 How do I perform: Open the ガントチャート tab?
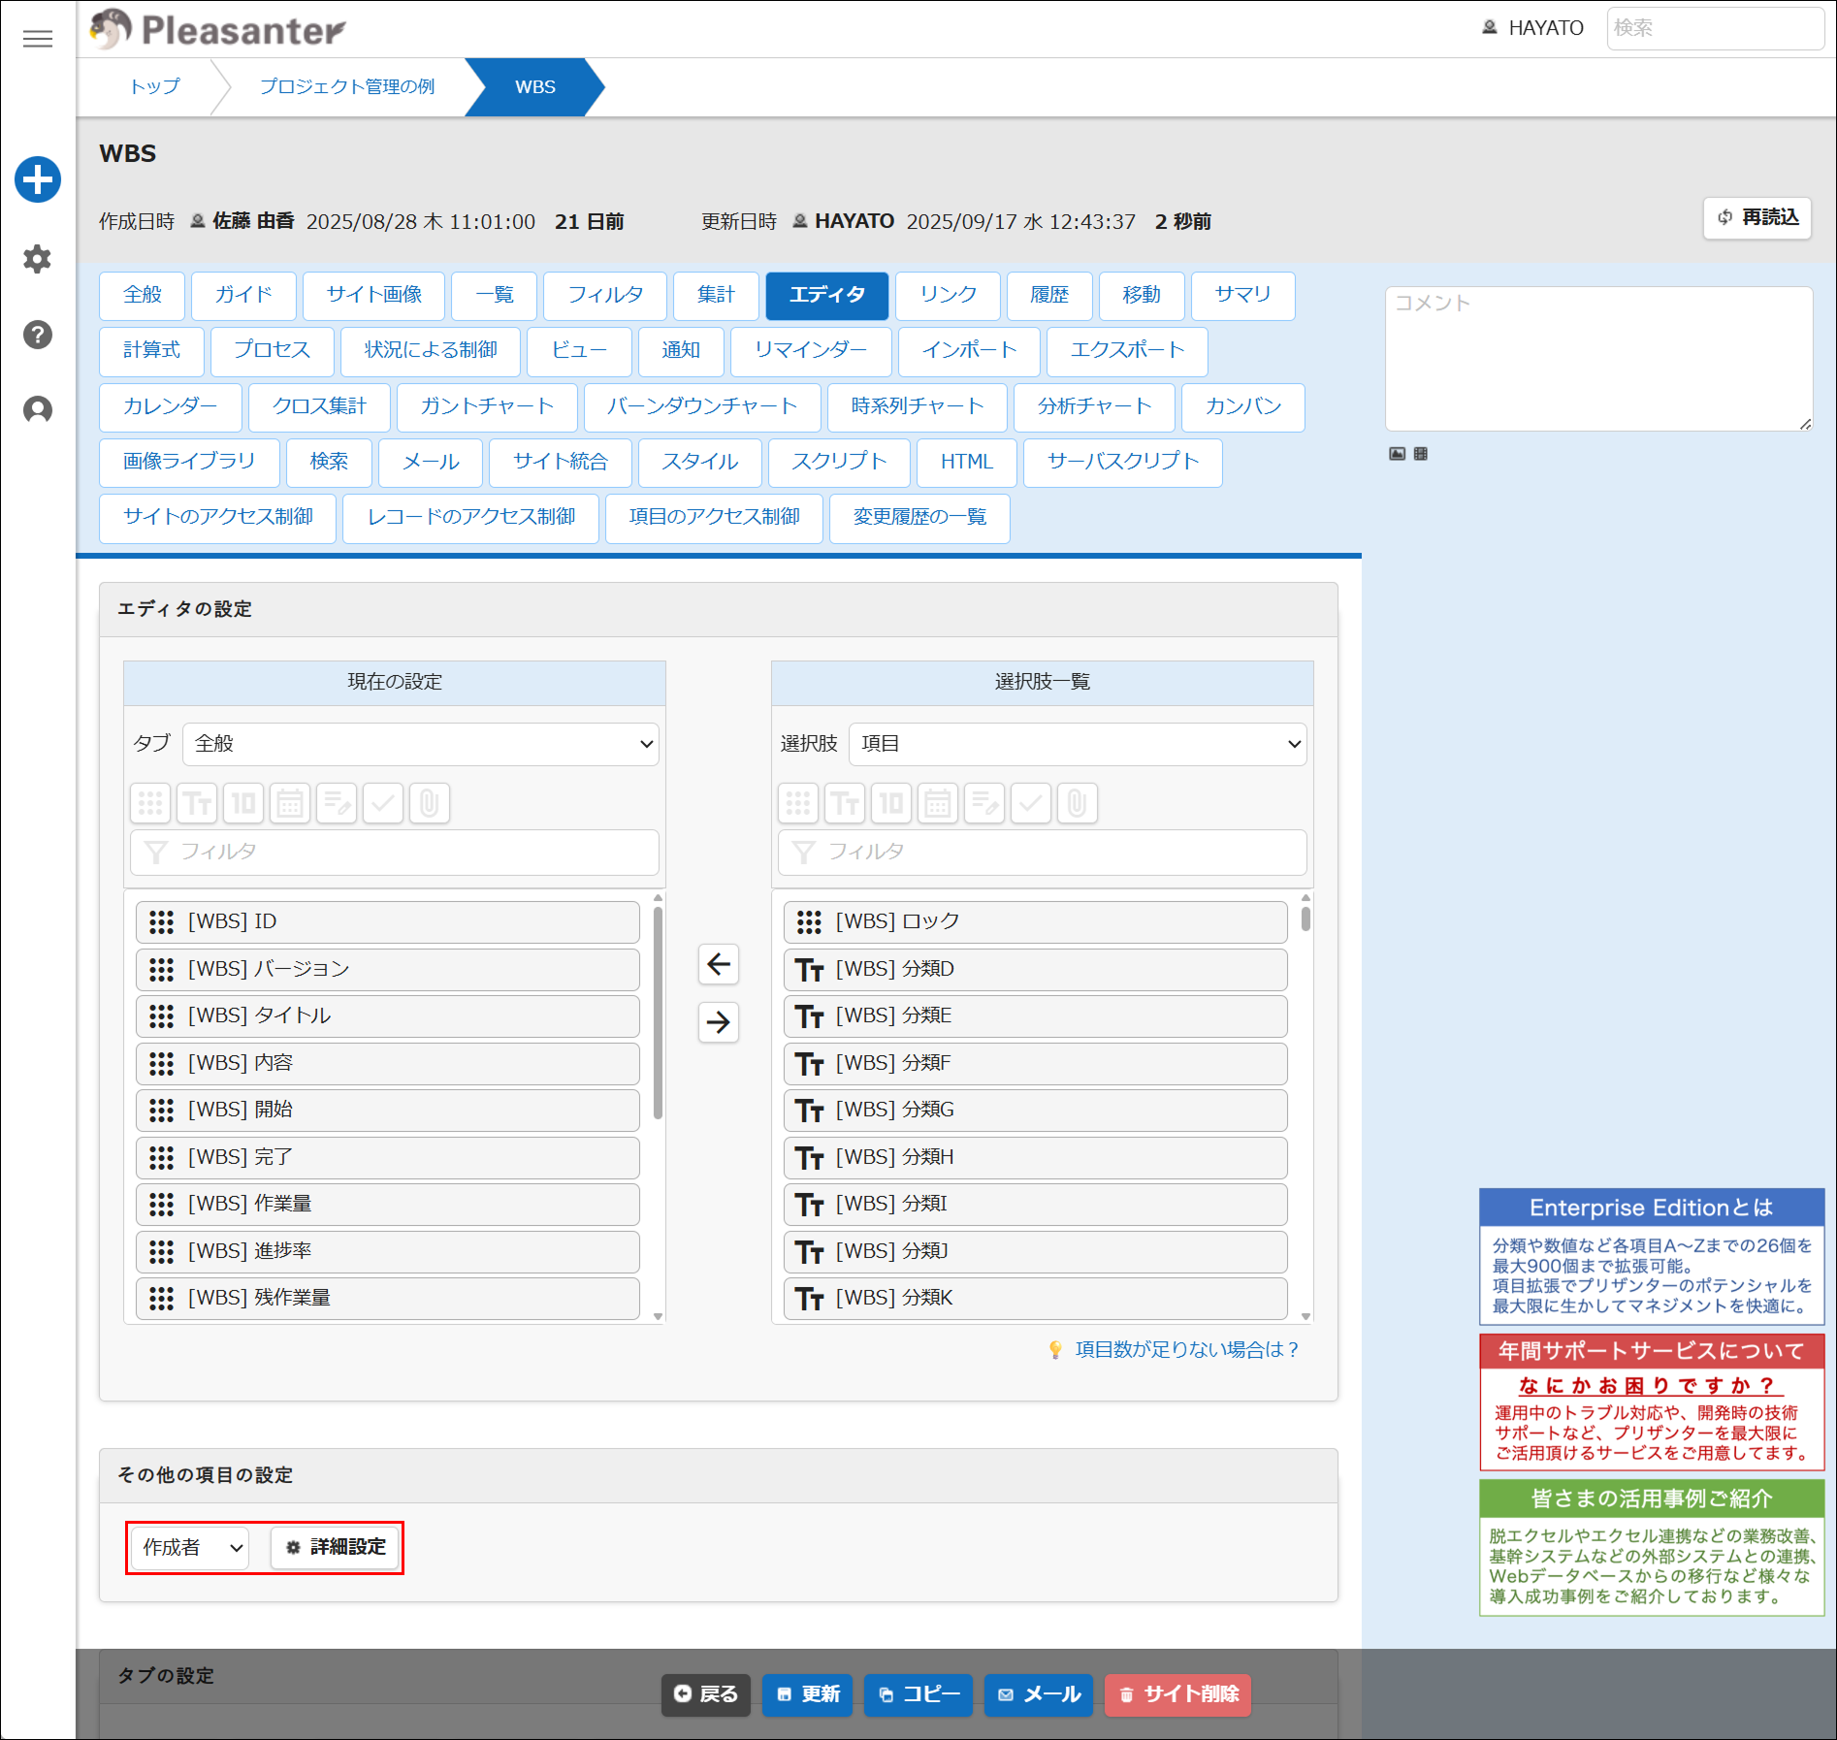point(487,407)
